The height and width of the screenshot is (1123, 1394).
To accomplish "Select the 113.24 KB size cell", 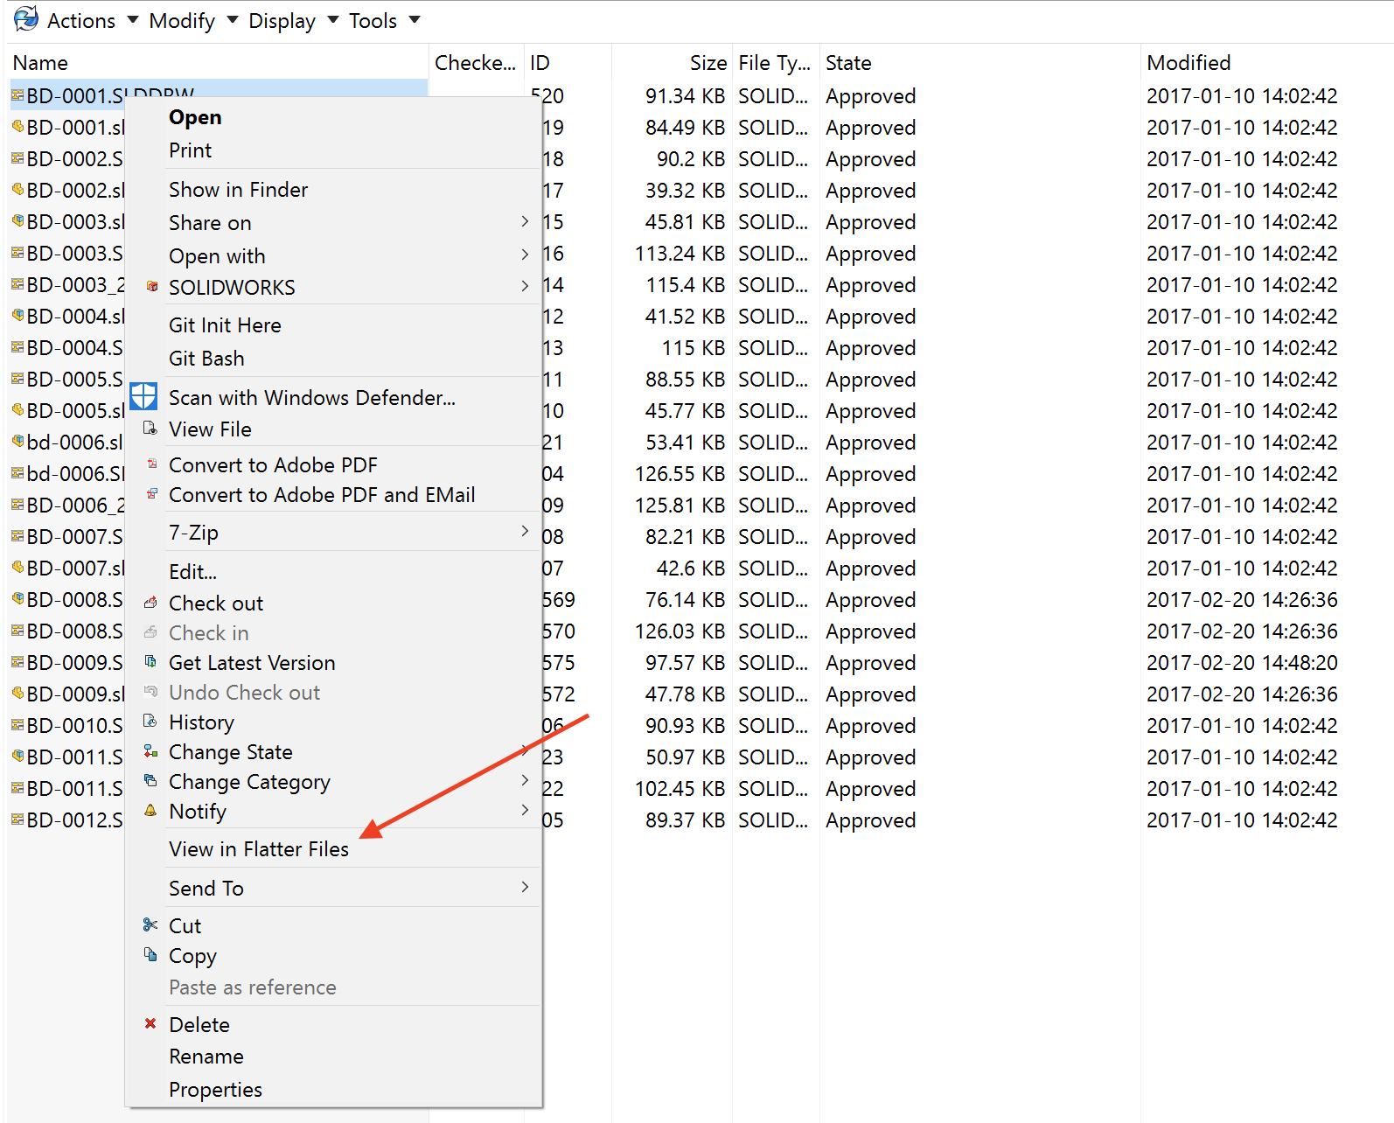I will coord(680,254).
